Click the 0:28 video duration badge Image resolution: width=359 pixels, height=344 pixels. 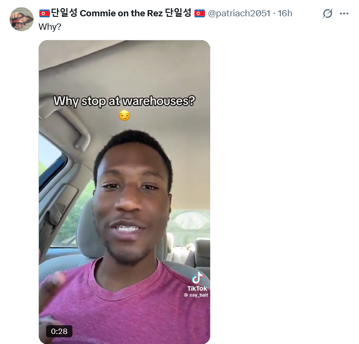[60, 331]
